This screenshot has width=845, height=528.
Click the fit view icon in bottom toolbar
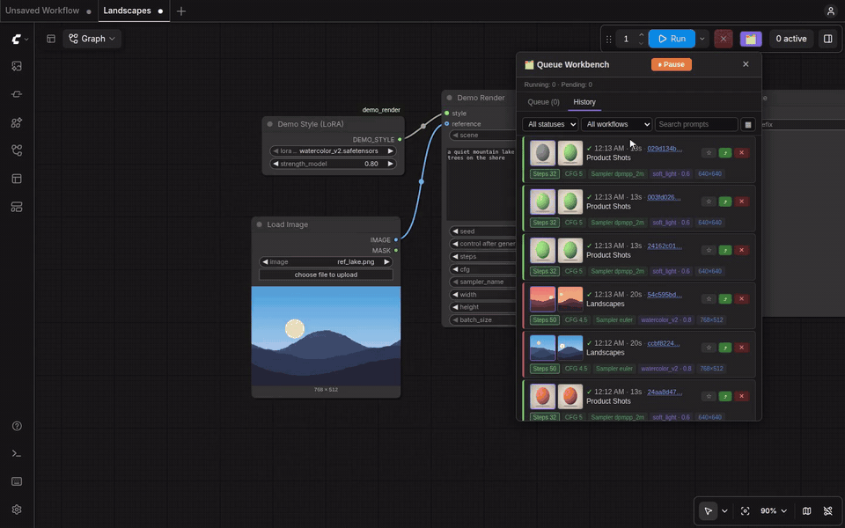point(746,510)
